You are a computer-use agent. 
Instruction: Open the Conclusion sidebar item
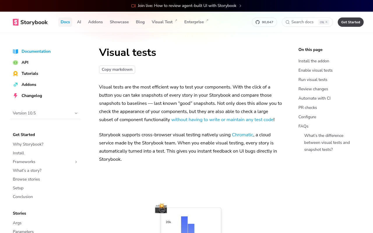[23, 197]
